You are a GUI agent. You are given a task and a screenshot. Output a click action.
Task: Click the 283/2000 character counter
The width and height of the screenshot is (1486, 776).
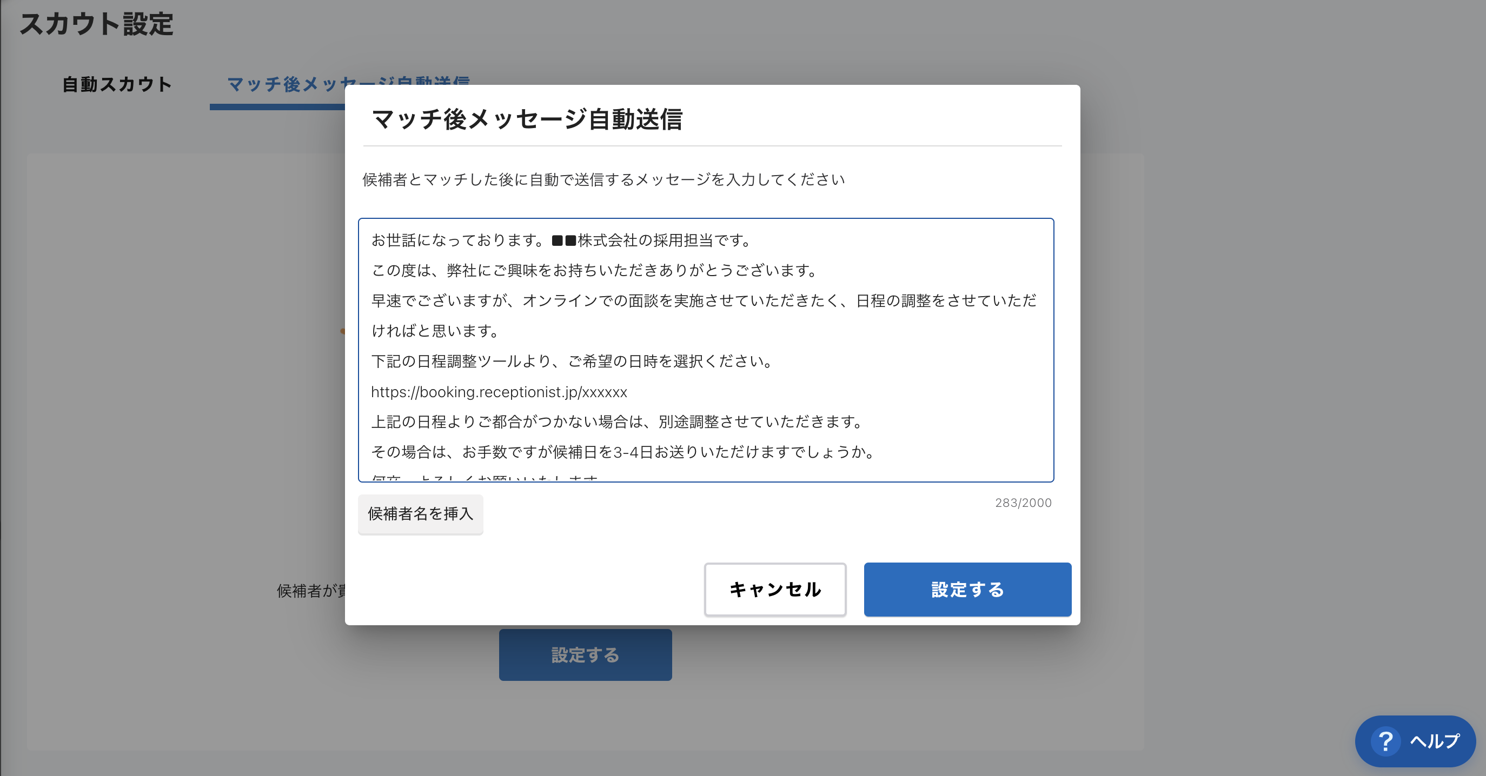(x=1023, y=503)
